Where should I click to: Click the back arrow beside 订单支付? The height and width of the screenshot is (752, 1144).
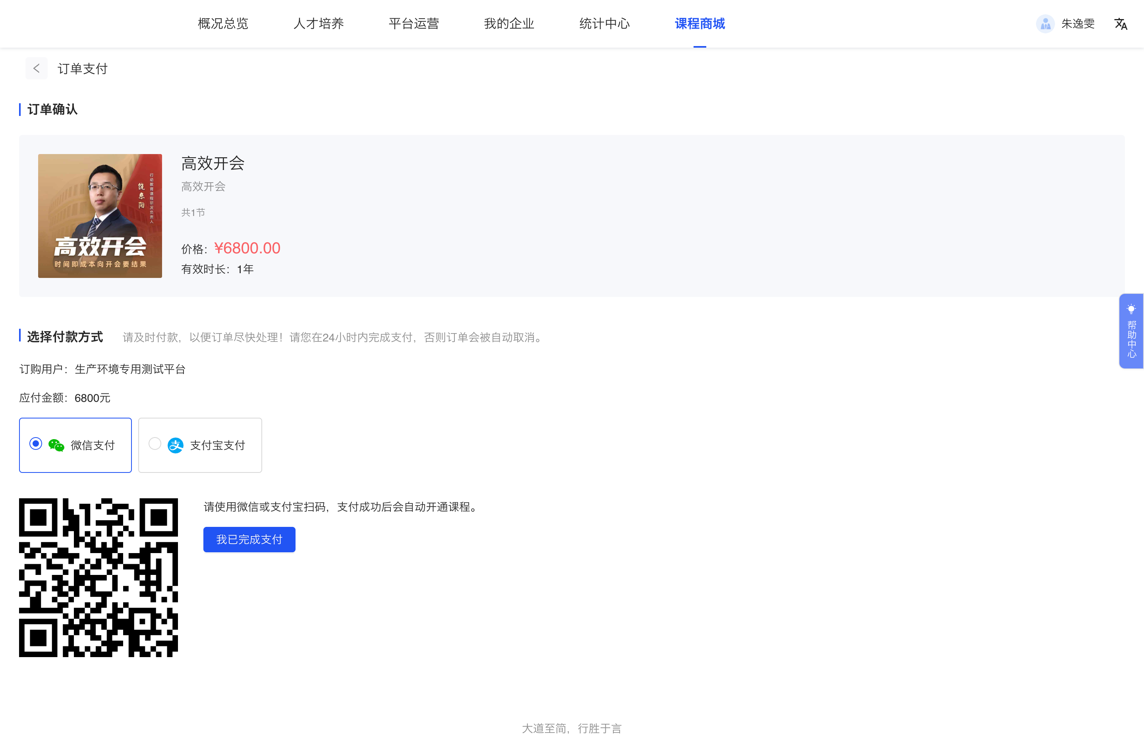37,68
